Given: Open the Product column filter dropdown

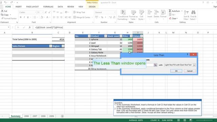Looking at the screenshot, I should tap(105, 36).
